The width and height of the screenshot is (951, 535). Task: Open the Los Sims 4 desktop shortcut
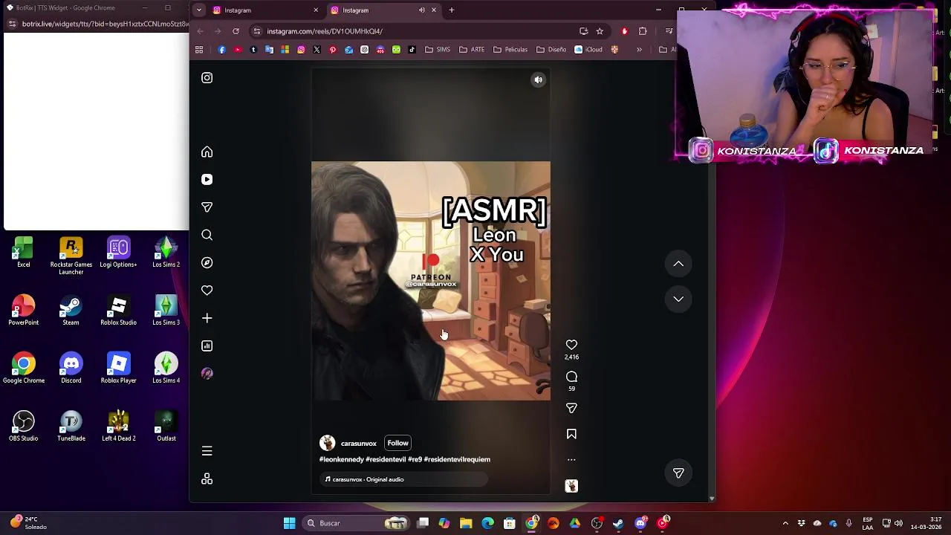click(x=166, y=369)
